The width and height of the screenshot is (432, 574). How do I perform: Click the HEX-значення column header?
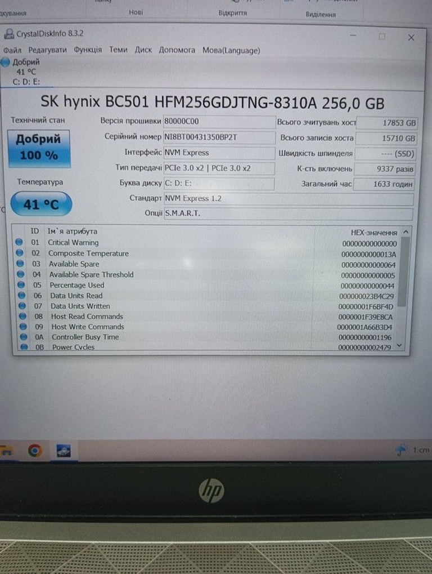tap(373, 233)
